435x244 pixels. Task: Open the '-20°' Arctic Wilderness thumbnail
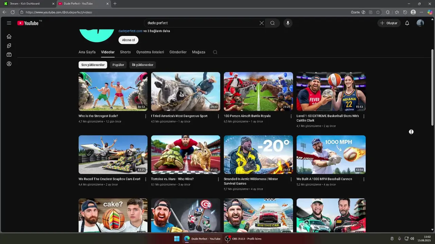pyautogui.click(x=258, y=155)
